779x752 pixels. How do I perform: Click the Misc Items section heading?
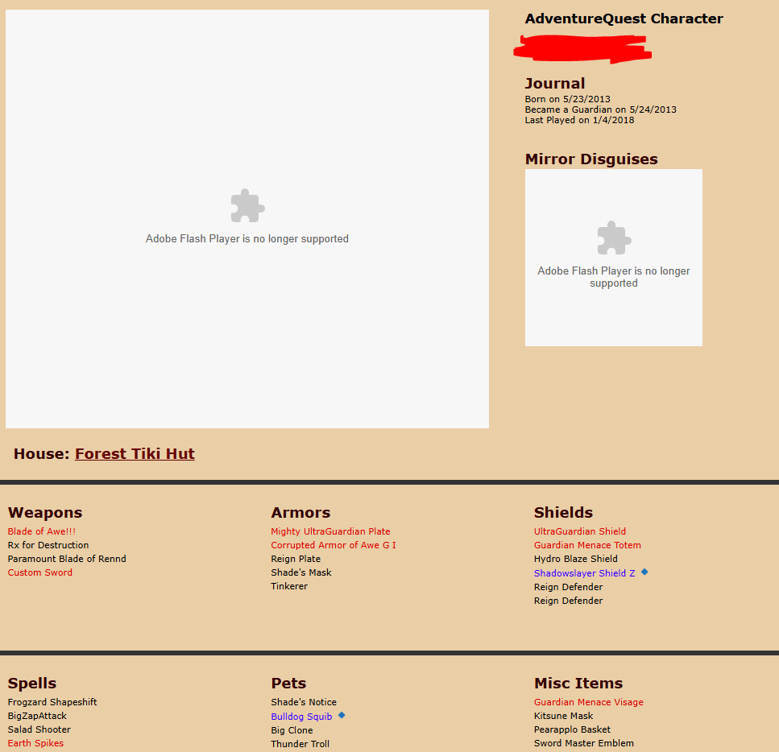tap(578, 683)
